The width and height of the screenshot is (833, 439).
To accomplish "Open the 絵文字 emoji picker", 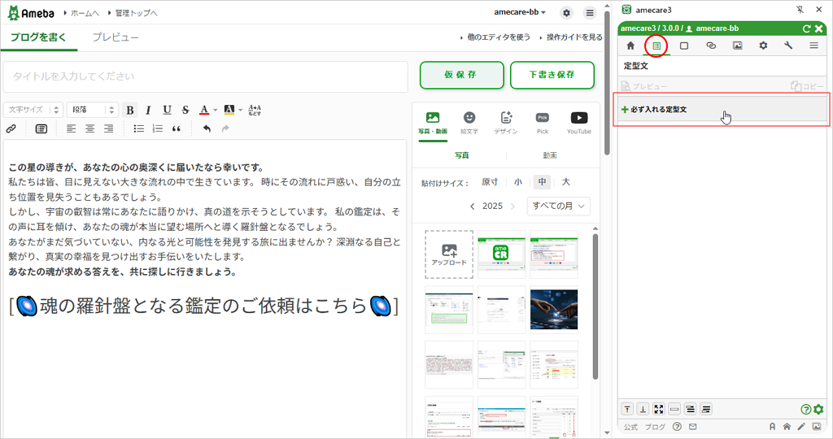I will pyautogui.click(x=469, y=122).
